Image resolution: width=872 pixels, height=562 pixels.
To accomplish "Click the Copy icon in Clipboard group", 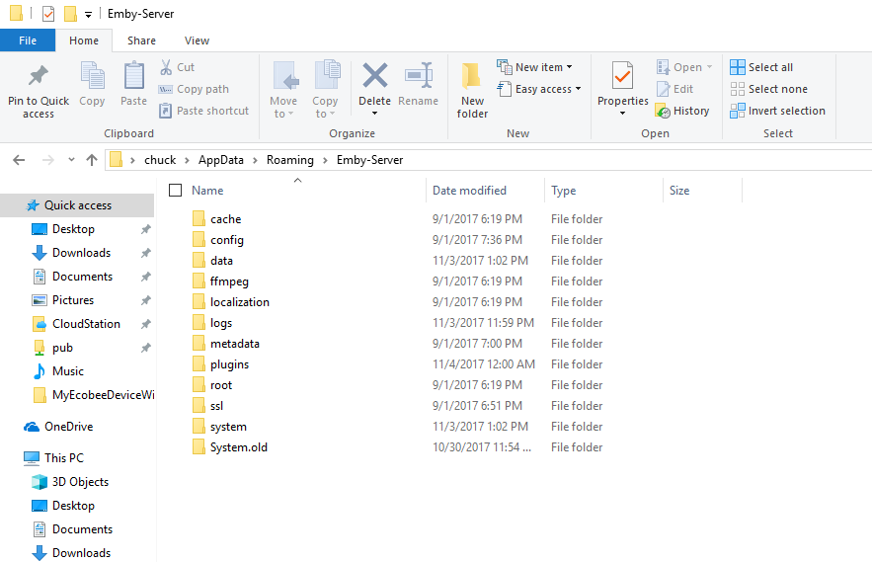I will pyautogui.click(x=92, y=76).
